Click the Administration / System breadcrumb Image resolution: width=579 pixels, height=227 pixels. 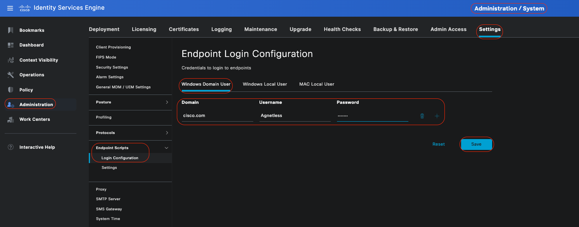coord(509,9)
